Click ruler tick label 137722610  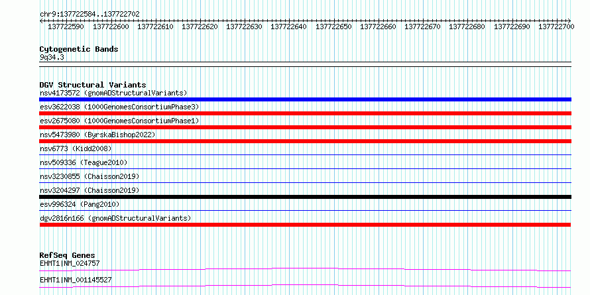click(x=155, y=27)
